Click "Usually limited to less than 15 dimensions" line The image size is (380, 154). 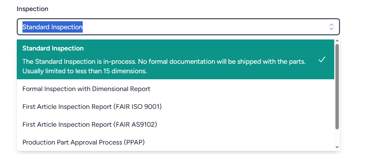(85, 71)
